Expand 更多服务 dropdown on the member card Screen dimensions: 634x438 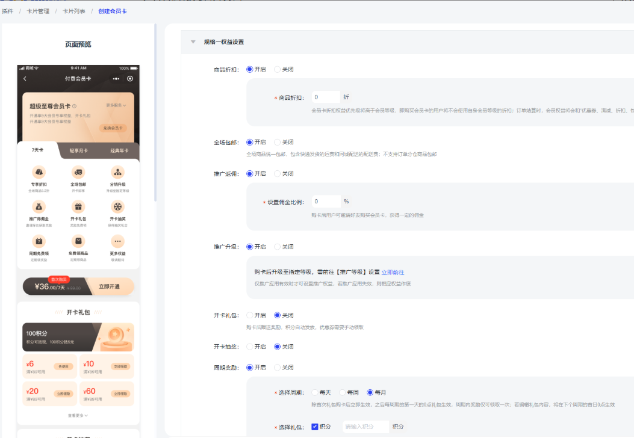(x=116, y=105)
